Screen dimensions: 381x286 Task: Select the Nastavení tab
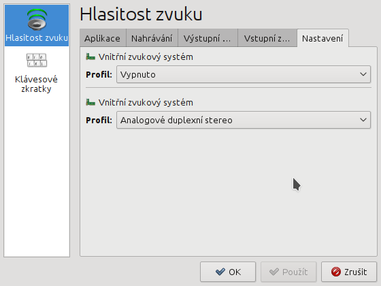tap(322, 38)
